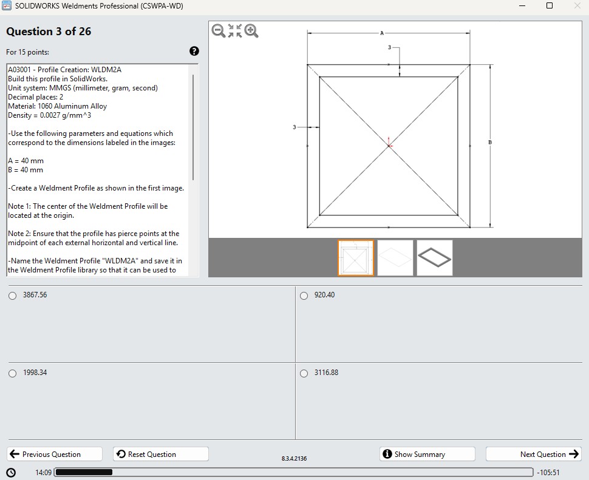The width and height of the screenshot is (589, 480).
Task: Click the question text scrollbar
Action: tap(194, 127)
